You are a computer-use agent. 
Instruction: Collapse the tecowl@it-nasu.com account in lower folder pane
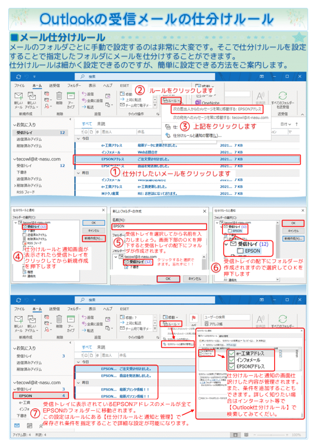(x=14, y=383)
